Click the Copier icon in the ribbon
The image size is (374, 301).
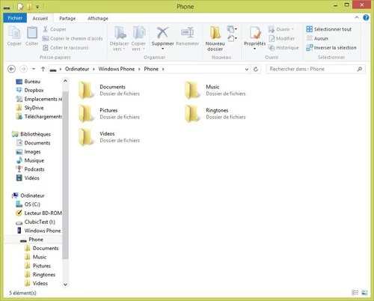pos(14,33)
